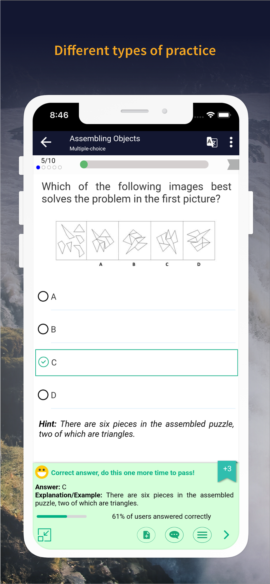Collapse the answer panel with minimize icon

tap(44, 535)
